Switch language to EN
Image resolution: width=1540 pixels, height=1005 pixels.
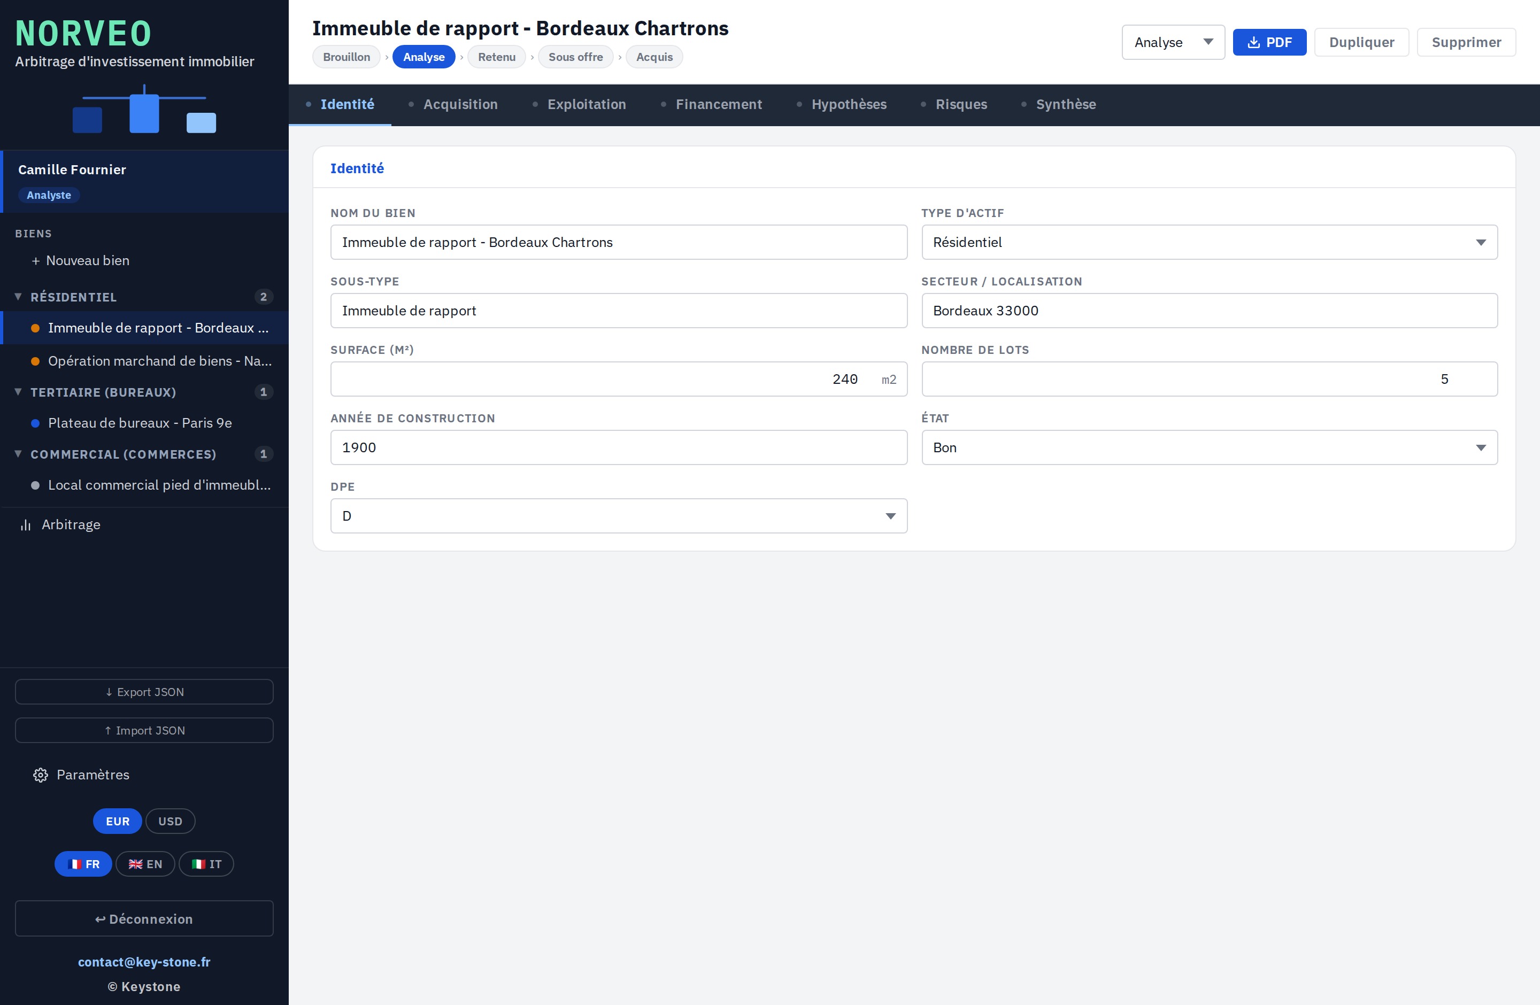(145, 864)
